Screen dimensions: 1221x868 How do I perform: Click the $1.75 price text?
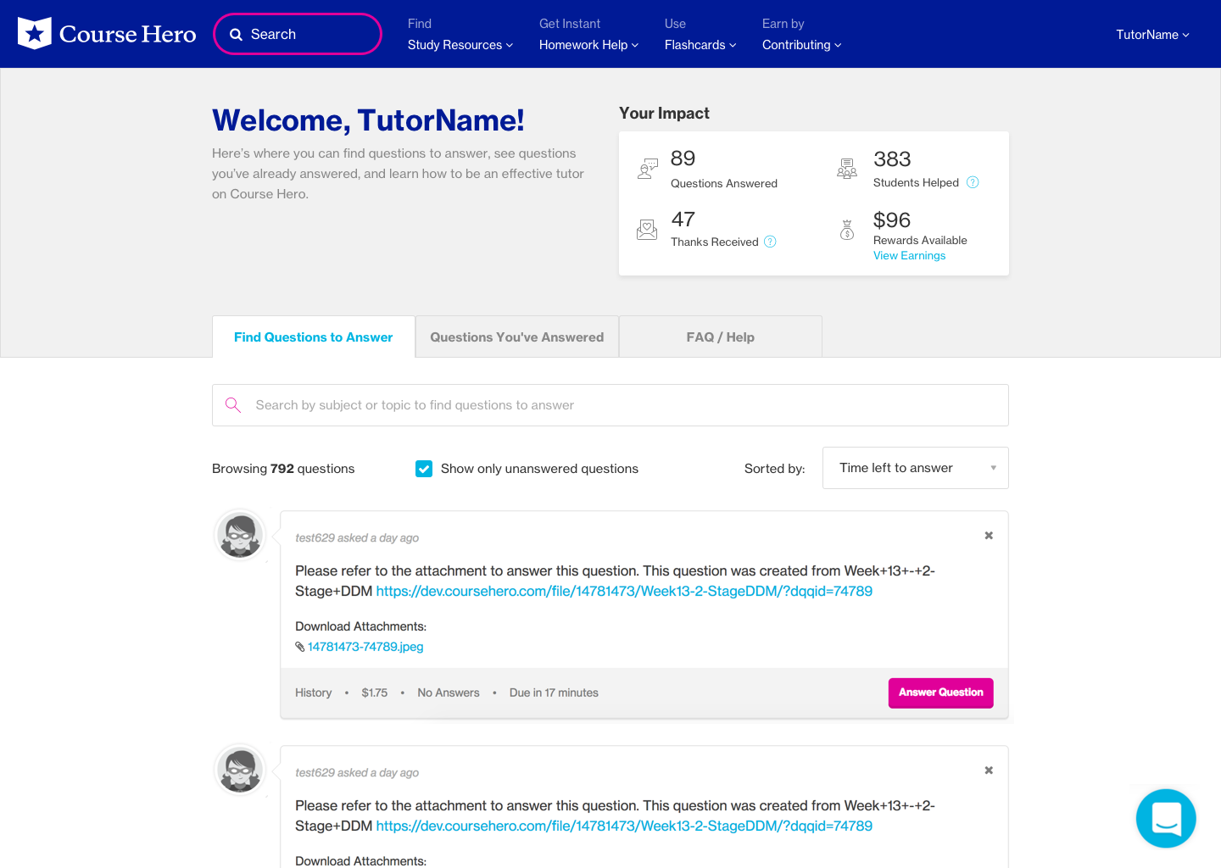click(x=375, y=693)
